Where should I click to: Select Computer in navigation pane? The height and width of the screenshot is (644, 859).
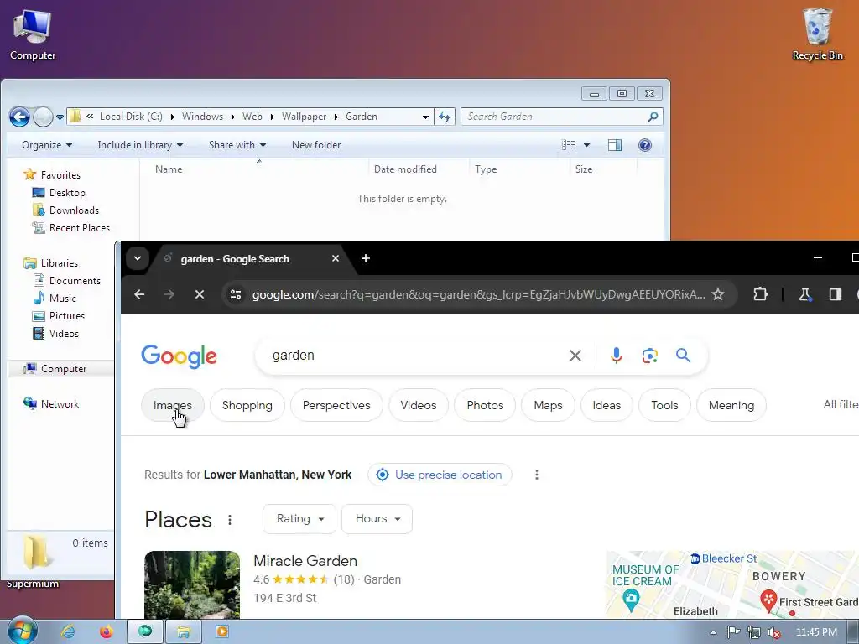point(55,369)
